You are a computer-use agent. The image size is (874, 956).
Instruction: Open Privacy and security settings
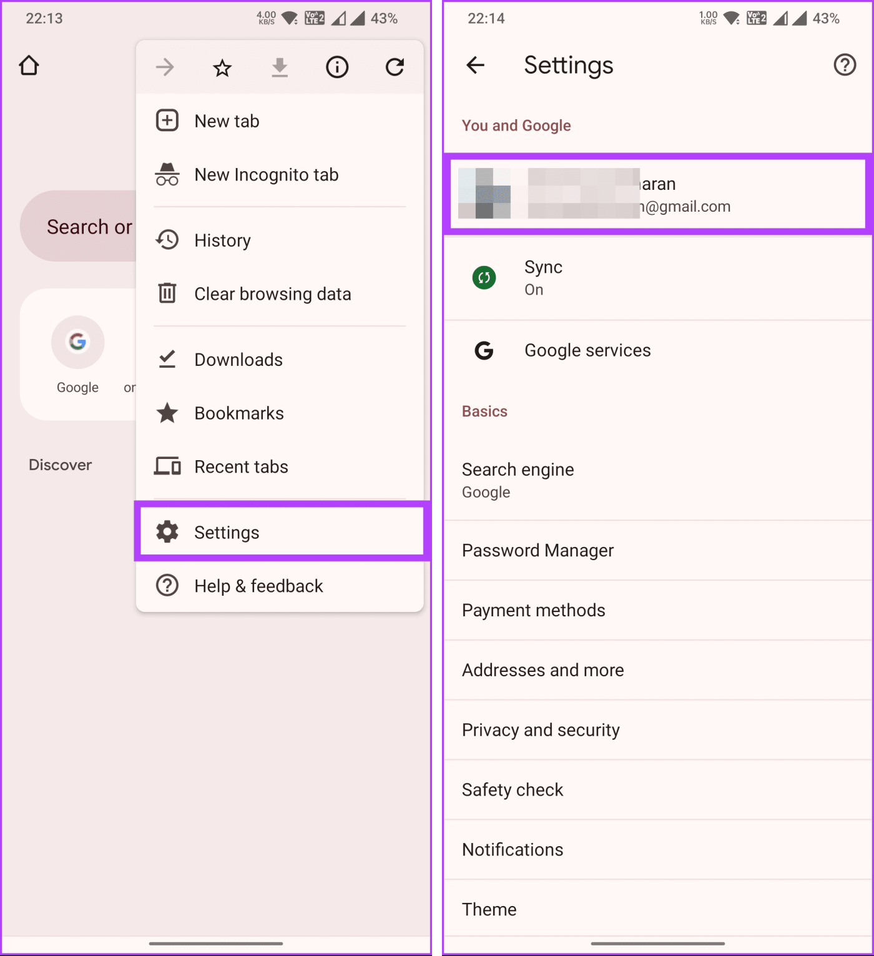(x=541, y=729)
